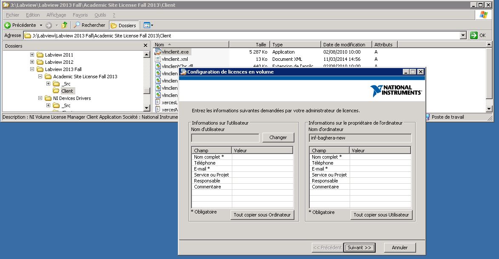Select vlmclient.xml file icon
The width and height of the screenshot is (499, 259).
(x=158, y=59)
